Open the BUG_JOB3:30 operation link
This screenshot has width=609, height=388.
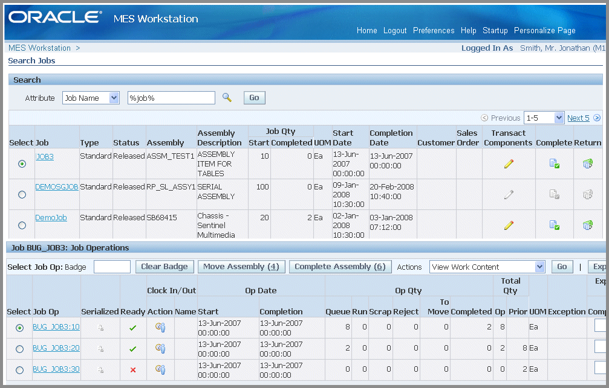[56, 369]
